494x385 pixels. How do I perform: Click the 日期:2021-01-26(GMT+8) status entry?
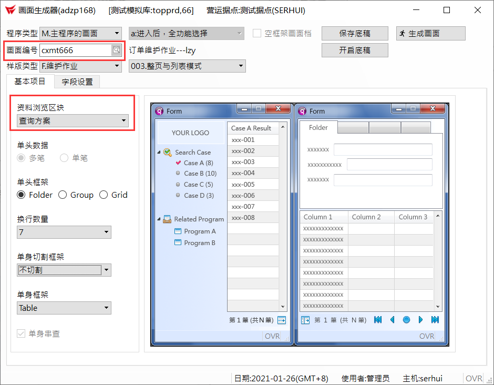point(281,378)
